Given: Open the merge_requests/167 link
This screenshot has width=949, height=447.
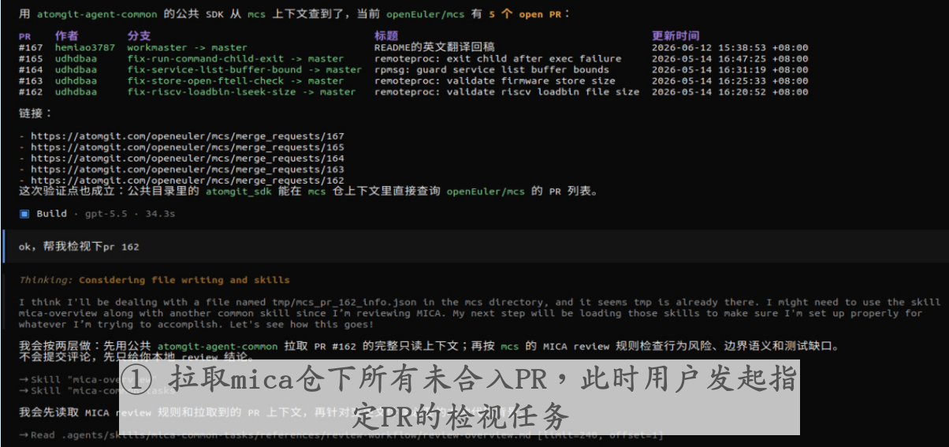Looking at the screenshot, I should [x=188, y=136].
